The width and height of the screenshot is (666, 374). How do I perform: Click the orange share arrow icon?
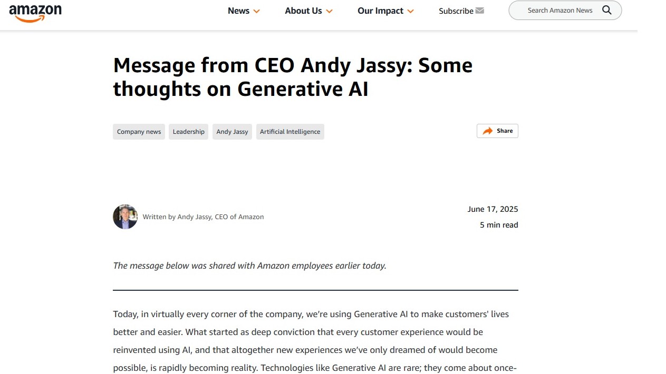point(488,131)
